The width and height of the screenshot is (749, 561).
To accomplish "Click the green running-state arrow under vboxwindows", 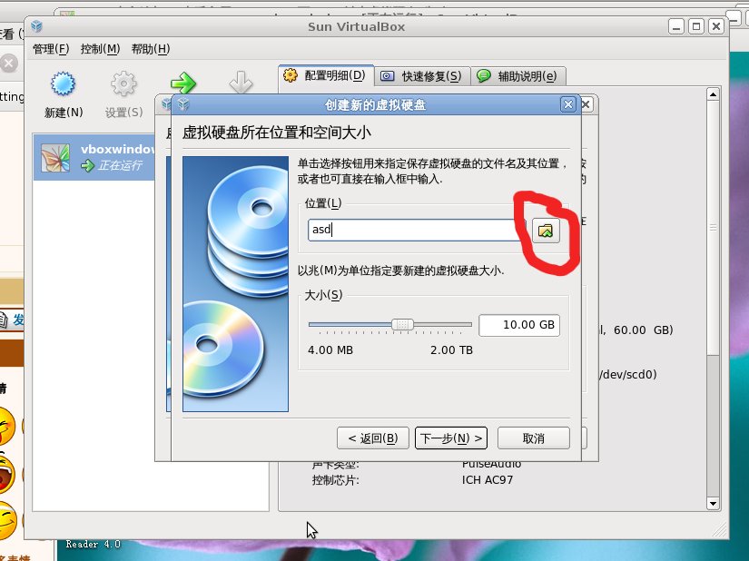I will (x=87, y=166).
